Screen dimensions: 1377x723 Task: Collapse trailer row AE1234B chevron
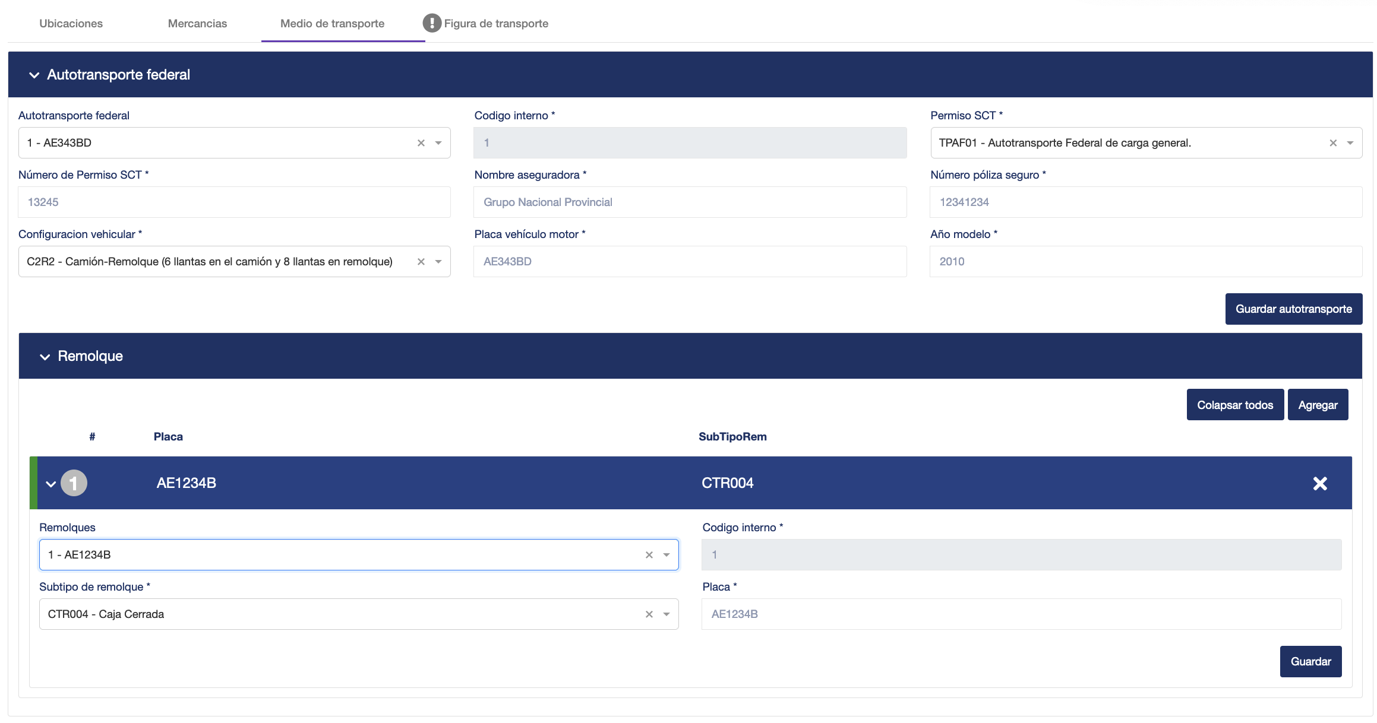[x=51, y=483]
